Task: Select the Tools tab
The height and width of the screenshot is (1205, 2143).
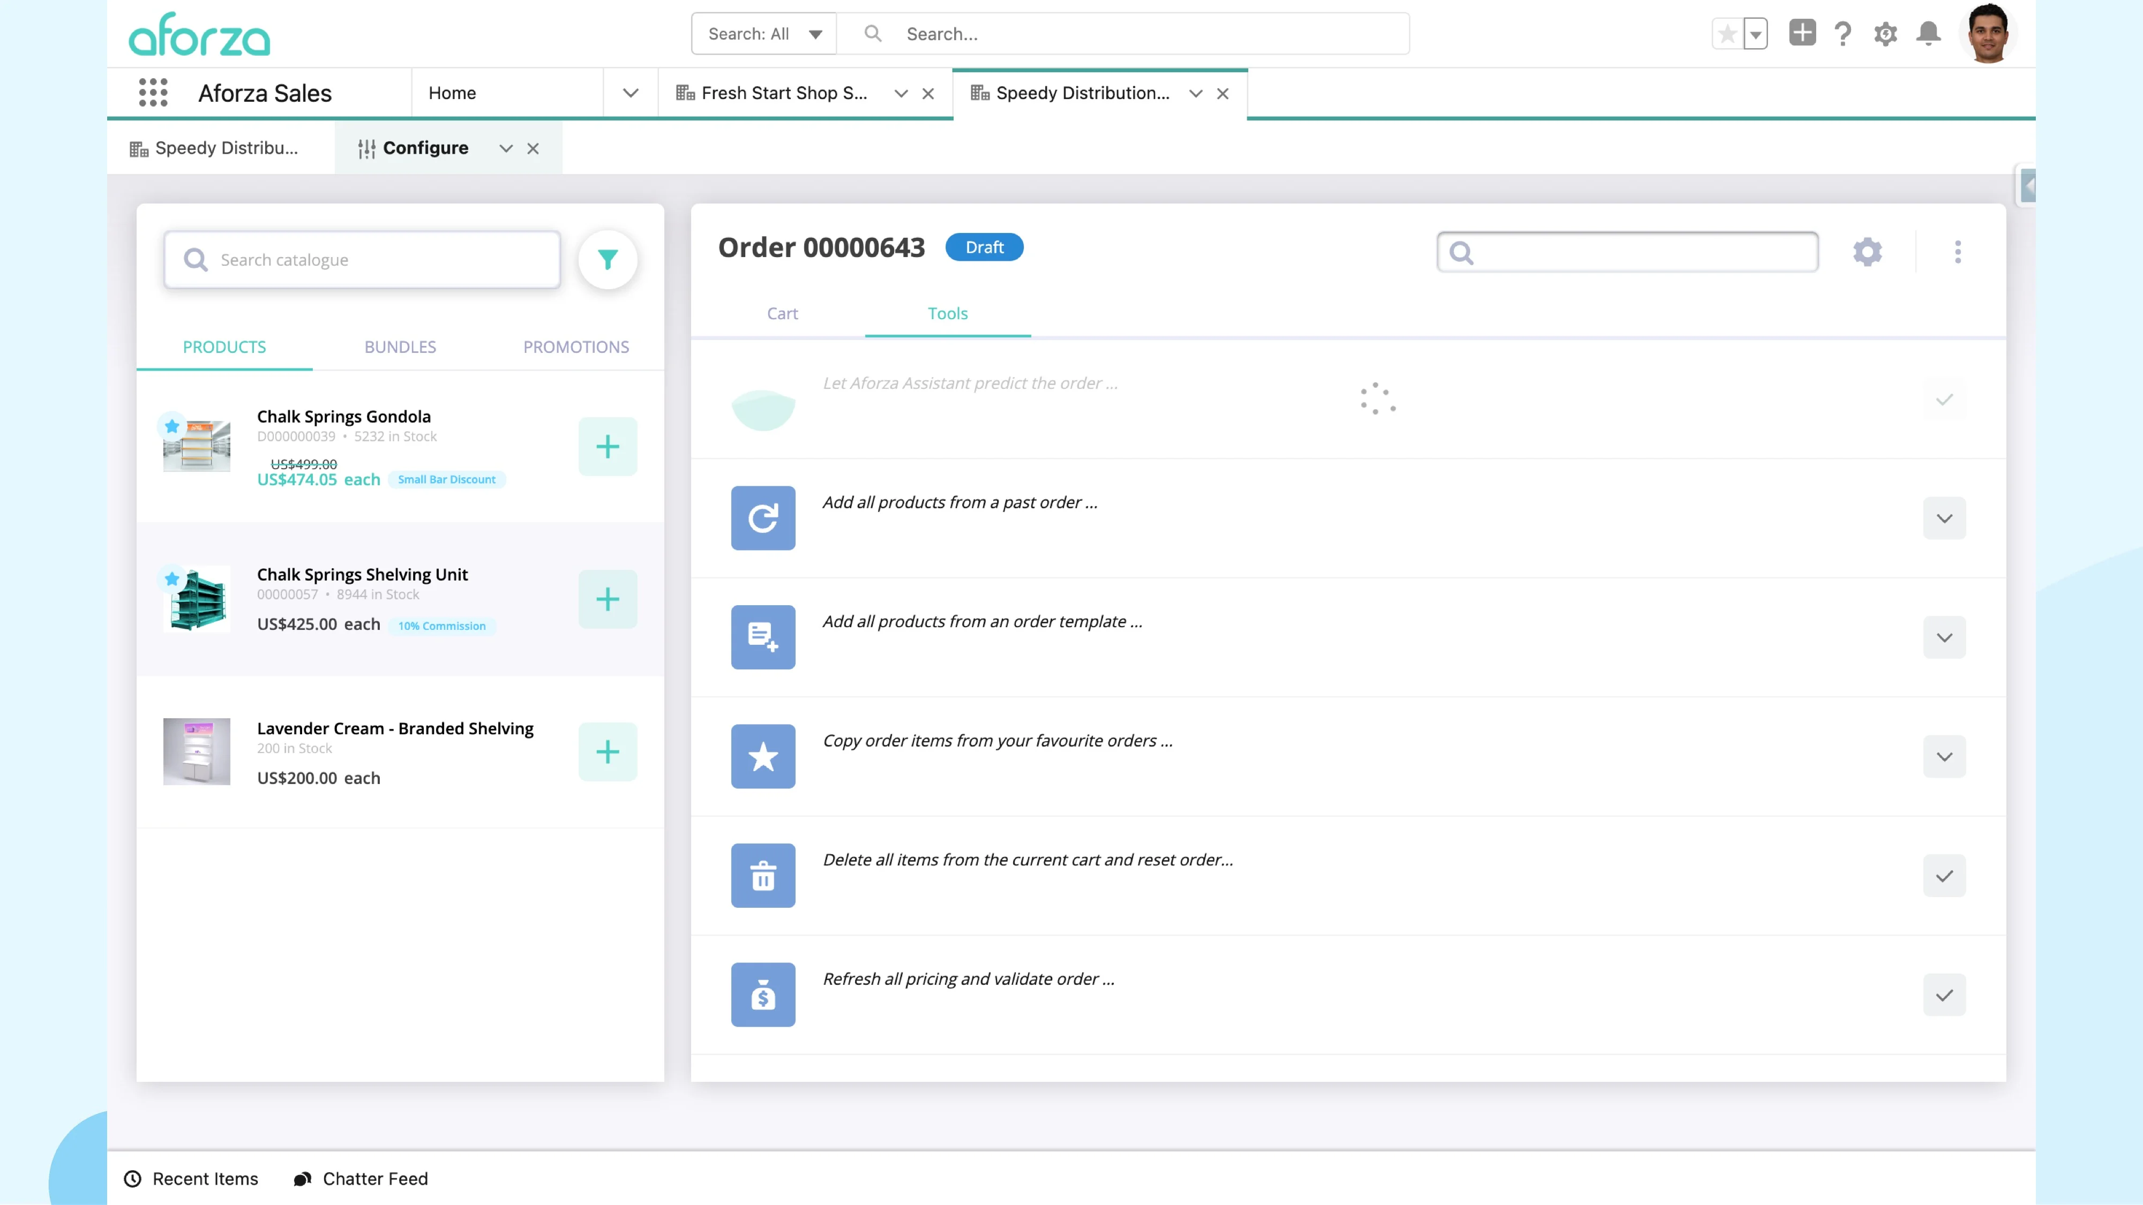Action: [948, 313]
